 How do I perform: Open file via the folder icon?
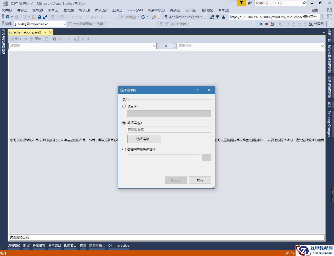coord(33,17)
